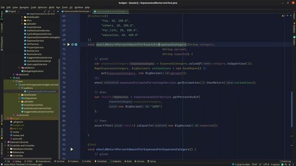This screenshot has width=296, height=166.
Task: Open the Navigate menu
Action: [x=24, y=7]
